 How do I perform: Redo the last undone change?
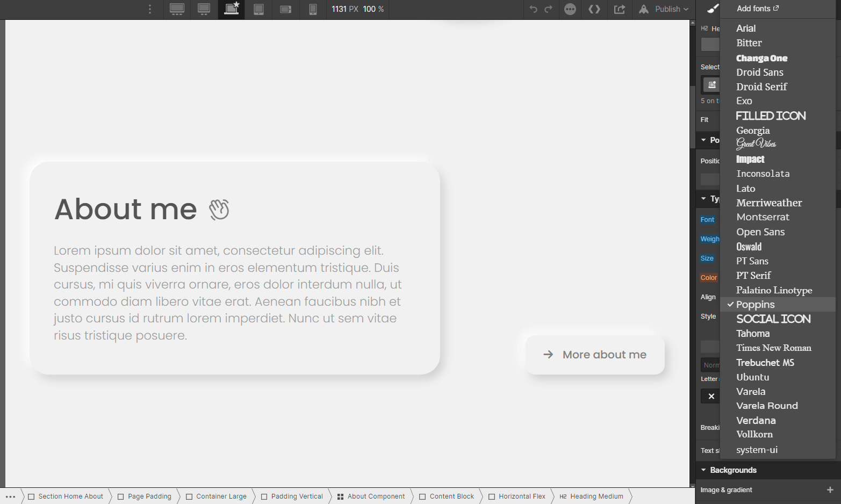pos(549,9)
